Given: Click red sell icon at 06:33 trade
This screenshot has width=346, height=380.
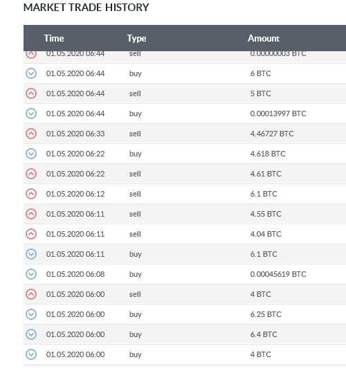Looking at the screenshot, I should tap(31, 134).
